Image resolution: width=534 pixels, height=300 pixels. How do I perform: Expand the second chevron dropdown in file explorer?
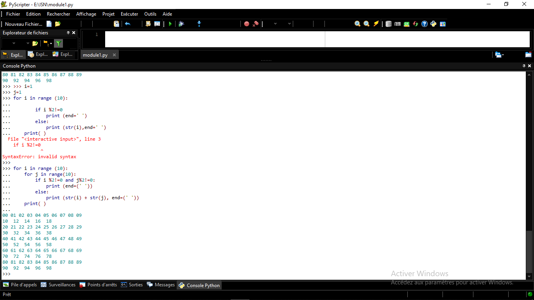[x=28, y=43]
